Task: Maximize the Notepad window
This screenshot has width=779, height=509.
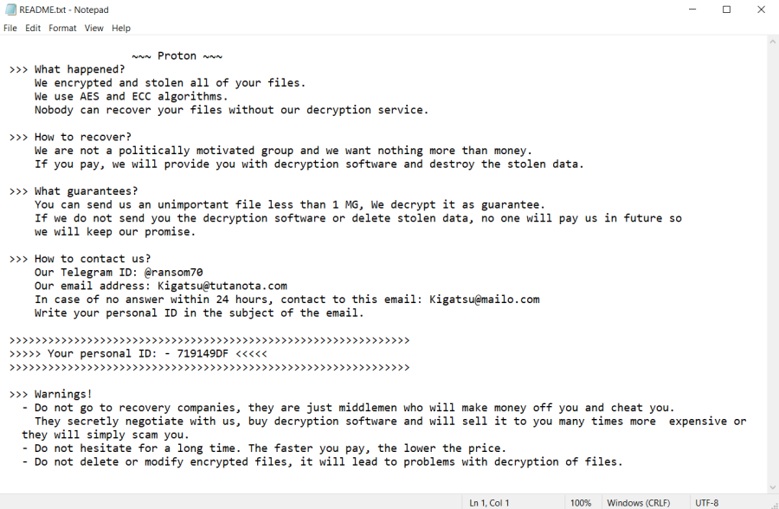Action: [x=726, y=10]
